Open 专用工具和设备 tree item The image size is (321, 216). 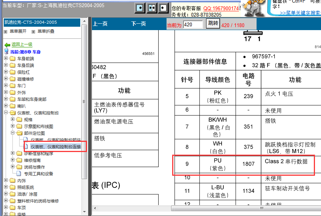click(x=38, y=174)
